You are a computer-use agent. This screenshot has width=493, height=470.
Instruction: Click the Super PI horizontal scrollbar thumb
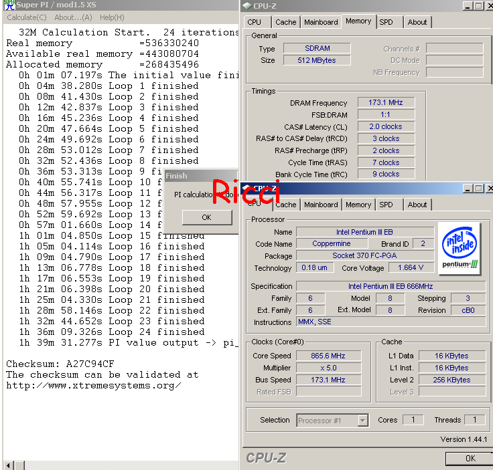point(20,465)
